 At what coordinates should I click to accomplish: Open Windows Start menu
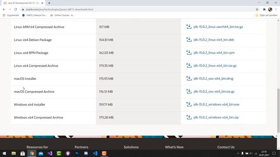pyautogui.click(x=4, y=153)
